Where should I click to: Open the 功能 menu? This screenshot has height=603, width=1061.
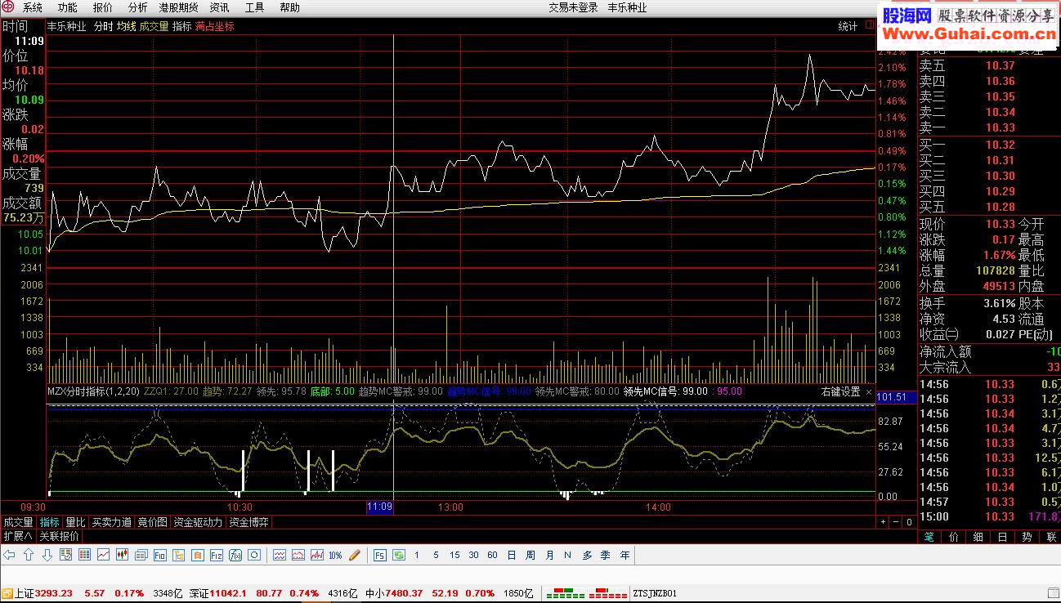(68, 7)
